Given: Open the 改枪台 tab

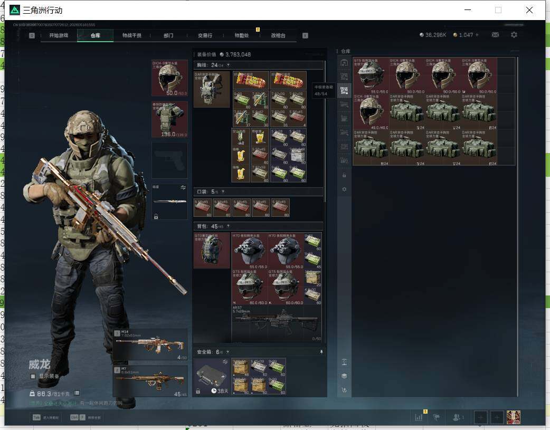Looking at the screenshot, I should [278, 35].
